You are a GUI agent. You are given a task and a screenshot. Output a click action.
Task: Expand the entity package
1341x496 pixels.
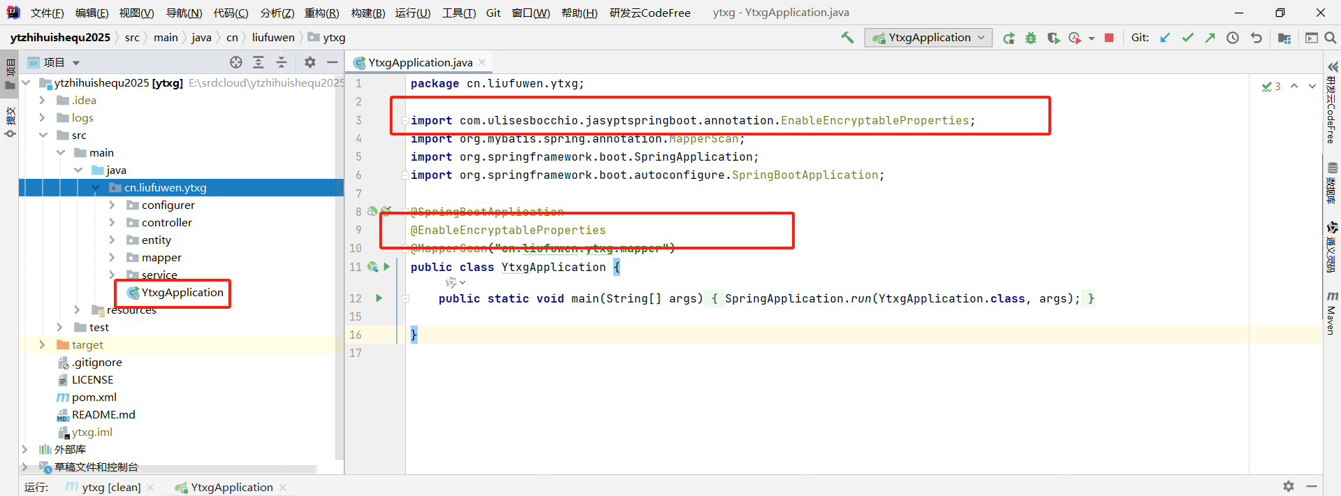[112, 240]
